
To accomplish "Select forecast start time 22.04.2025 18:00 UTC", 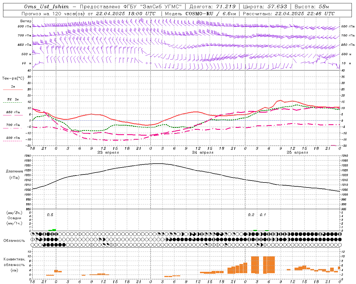I will (x=126, y=14).
